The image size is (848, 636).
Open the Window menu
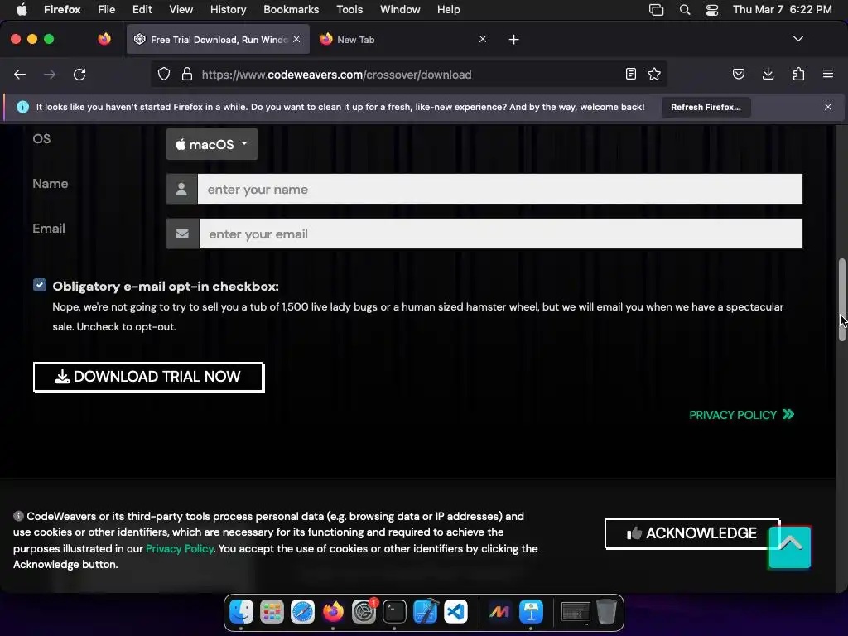(x=400, y=10)
